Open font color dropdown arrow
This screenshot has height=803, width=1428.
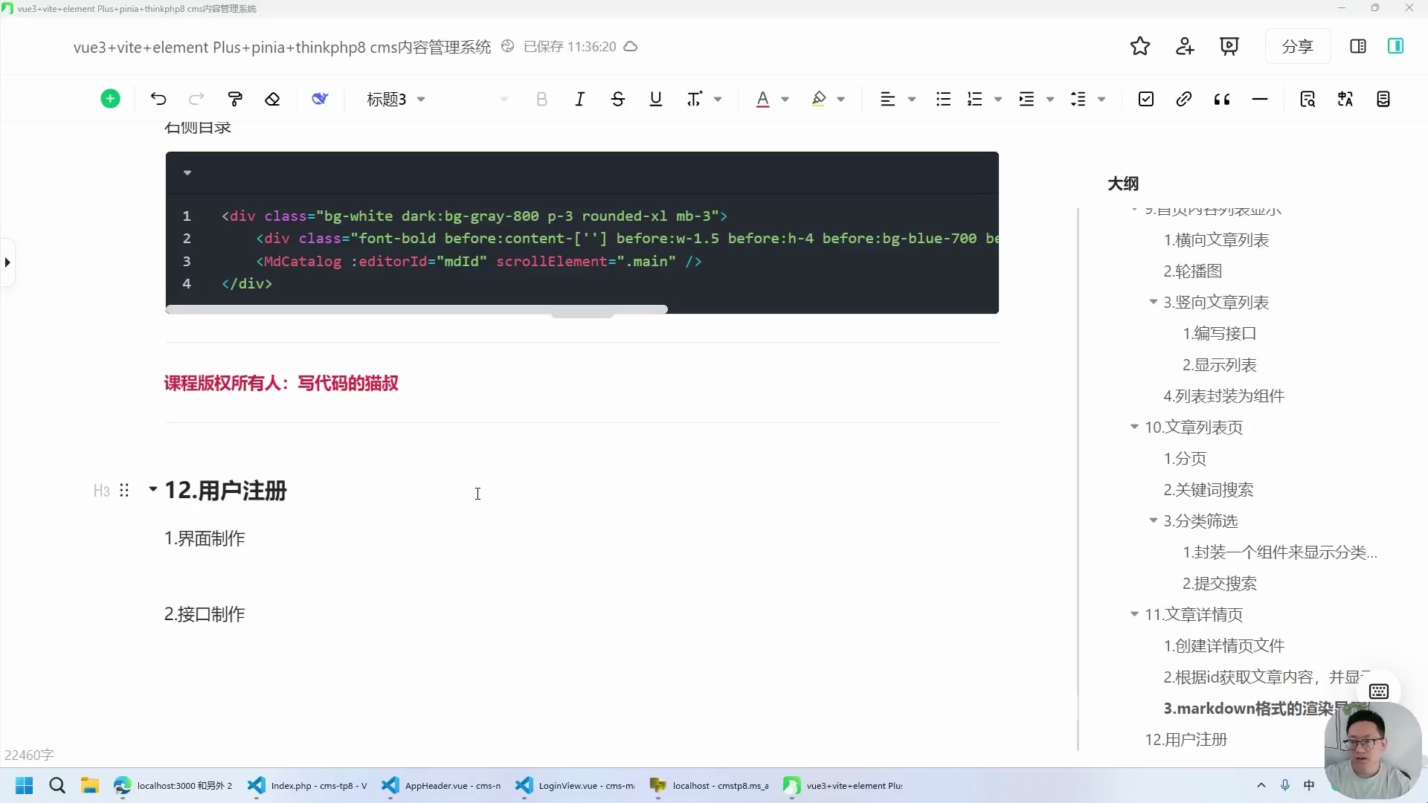785,99
